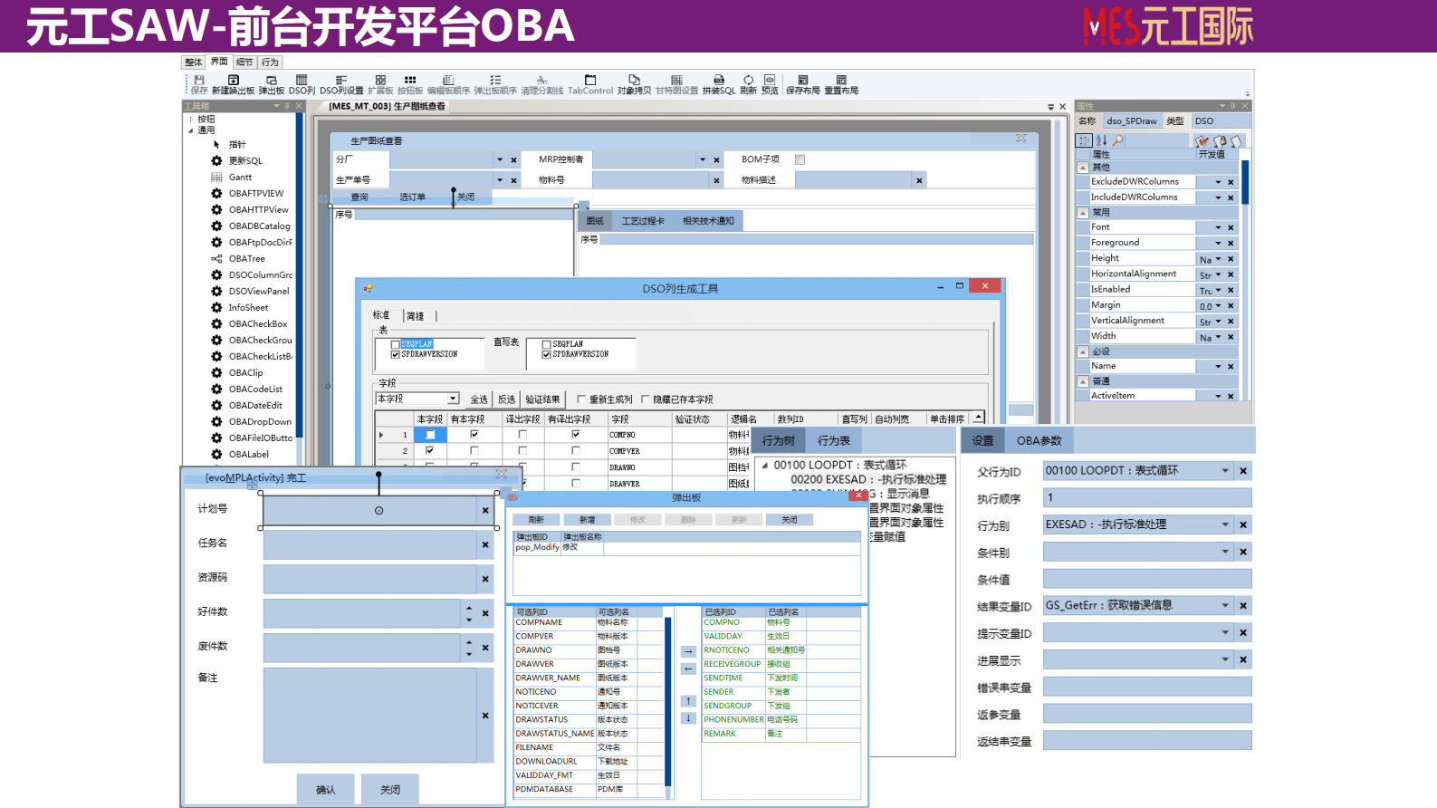Image resolution: width=1437 pixels, height=808 pixels.
Task: Click the TabControl toolbar icon
Action: (590, 85)
